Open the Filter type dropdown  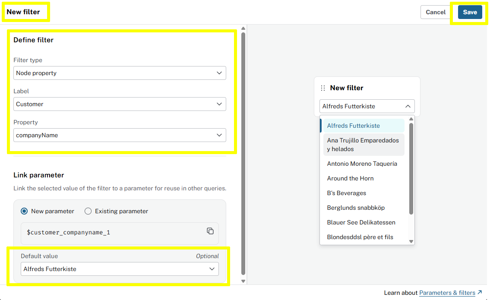coord(120,73)
